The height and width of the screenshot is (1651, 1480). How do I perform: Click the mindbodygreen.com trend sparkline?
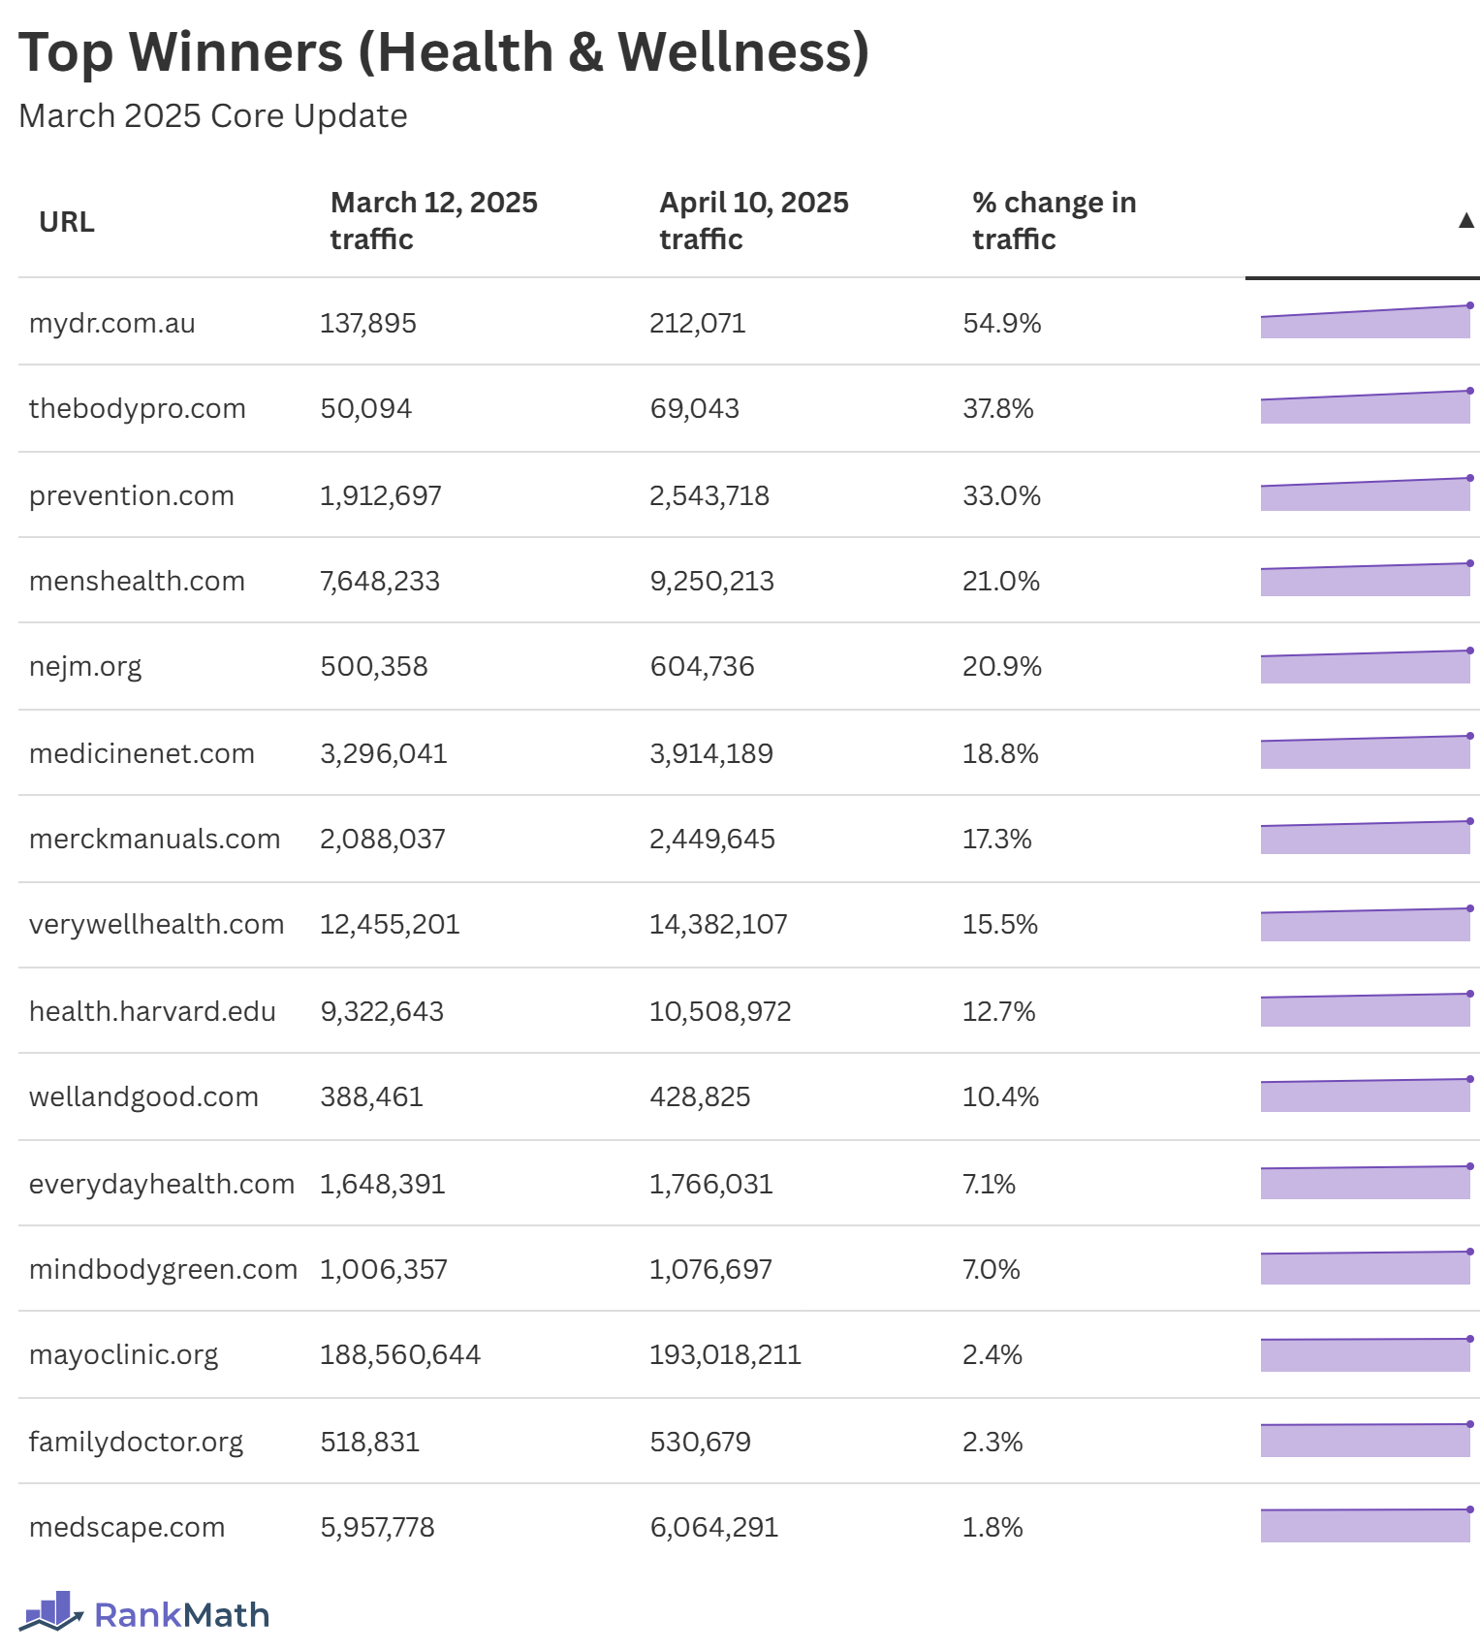coord(1367,1267)
